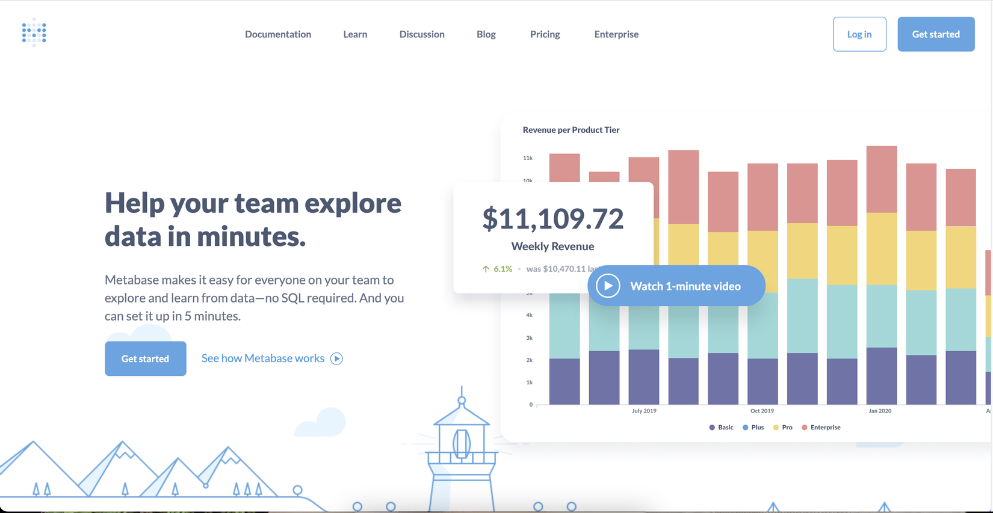Screen dimensions: 993x513
Task: Click the 6.1% change value
Action: point(503,269)
